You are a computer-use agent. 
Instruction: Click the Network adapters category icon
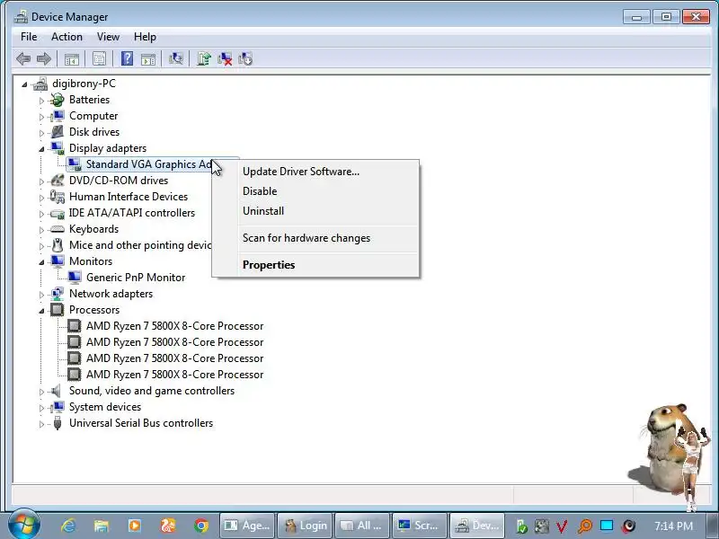(58, 294)
